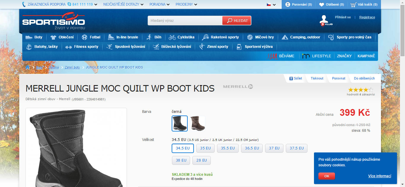This screenshot has height=187, width=405.
Task: Open the Poradna dropdown
Action: (x=160, y=4)
